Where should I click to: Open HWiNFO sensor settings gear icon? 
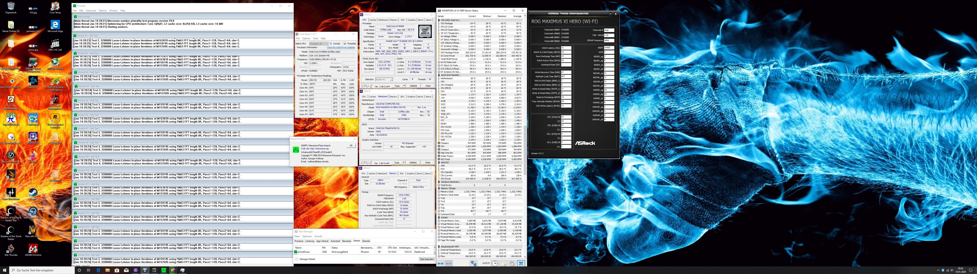point(512,263)
